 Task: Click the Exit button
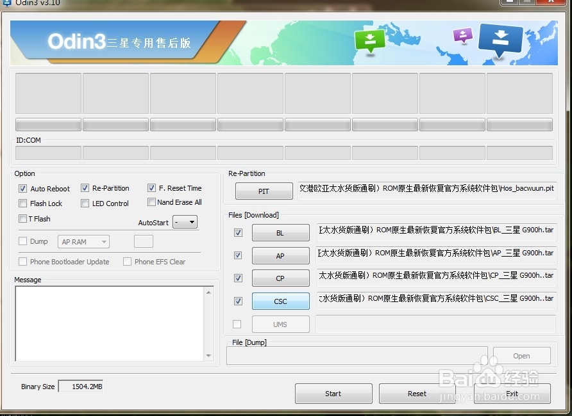(x=512, y=394)
